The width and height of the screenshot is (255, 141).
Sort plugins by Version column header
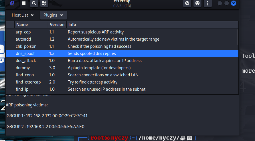[x=57, y=25]
